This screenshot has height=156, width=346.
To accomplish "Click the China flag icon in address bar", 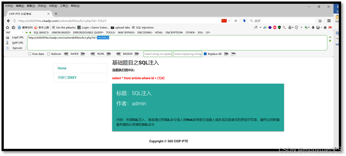I will [x=224, y=21].
